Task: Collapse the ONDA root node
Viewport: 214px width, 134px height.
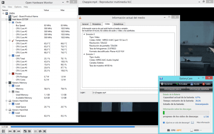Action: (x=3, y=13)
